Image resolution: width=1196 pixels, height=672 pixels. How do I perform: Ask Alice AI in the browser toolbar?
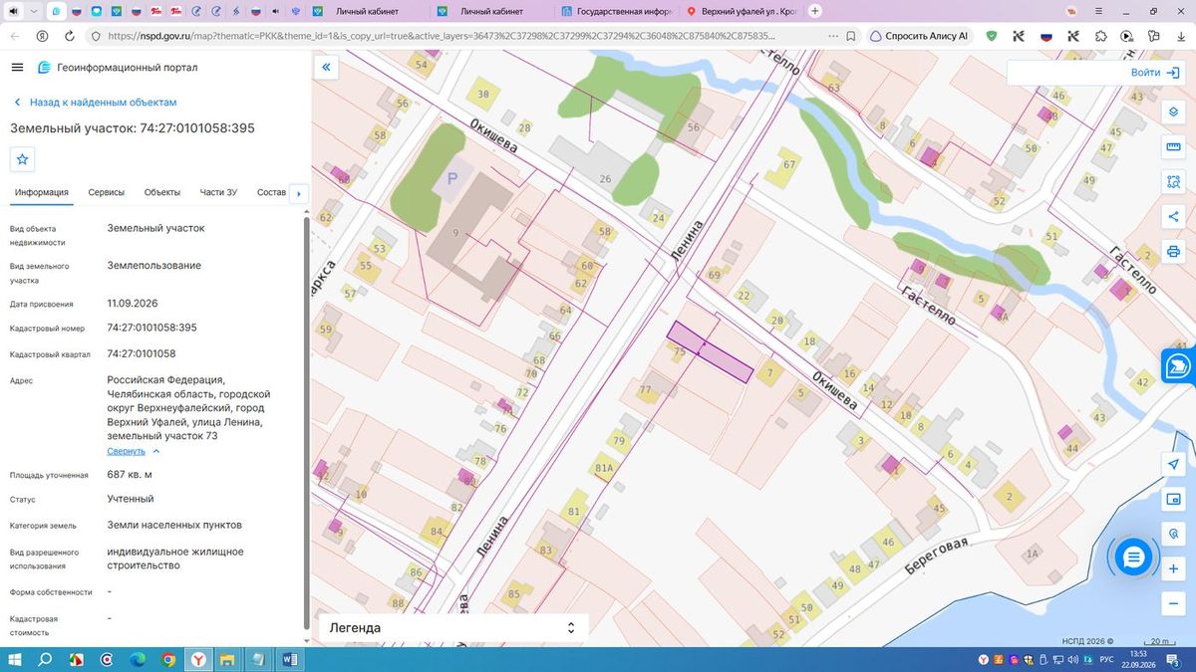(918, 36)
